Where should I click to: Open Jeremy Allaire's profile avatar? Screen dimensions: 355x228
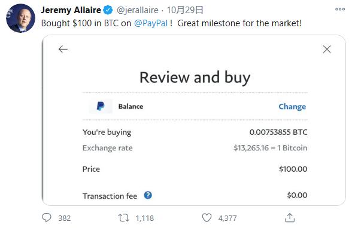pyautogui.click(x=20, y=19)
